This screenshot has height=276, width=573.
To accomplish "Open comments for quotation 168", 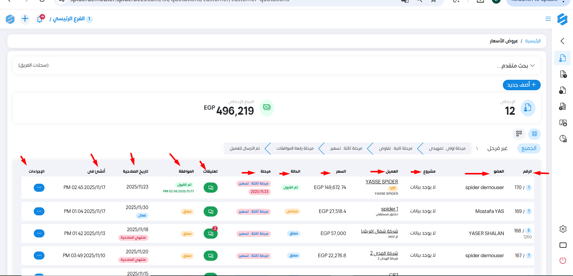I will coord(211,234).
